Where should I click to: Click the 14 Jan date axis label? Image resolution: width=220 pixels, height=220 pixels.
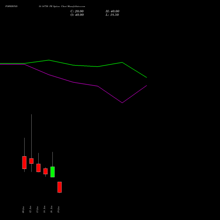pyautogui.click(x=44, y=209)
